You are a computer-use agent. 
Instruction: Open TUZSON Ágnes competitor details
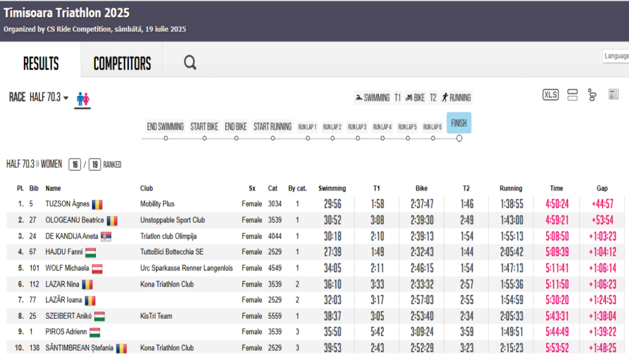[x=68, y=204]
